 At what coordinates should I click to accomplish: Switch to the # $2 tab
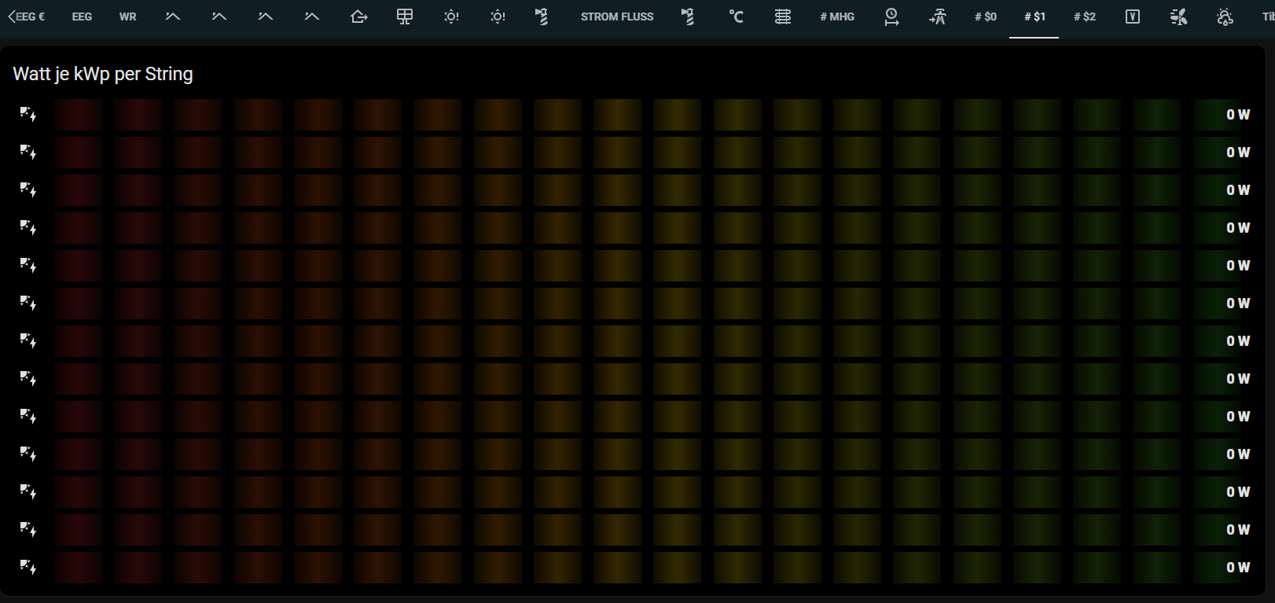coord(1085,17)
